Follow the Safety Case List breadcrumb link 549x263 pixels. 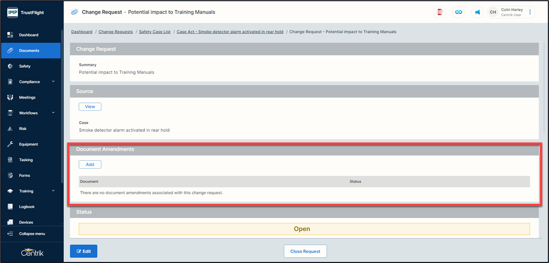[x=154, y=32]
